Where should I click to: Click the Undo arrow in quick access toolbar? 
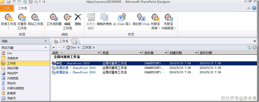click(14, 2)
